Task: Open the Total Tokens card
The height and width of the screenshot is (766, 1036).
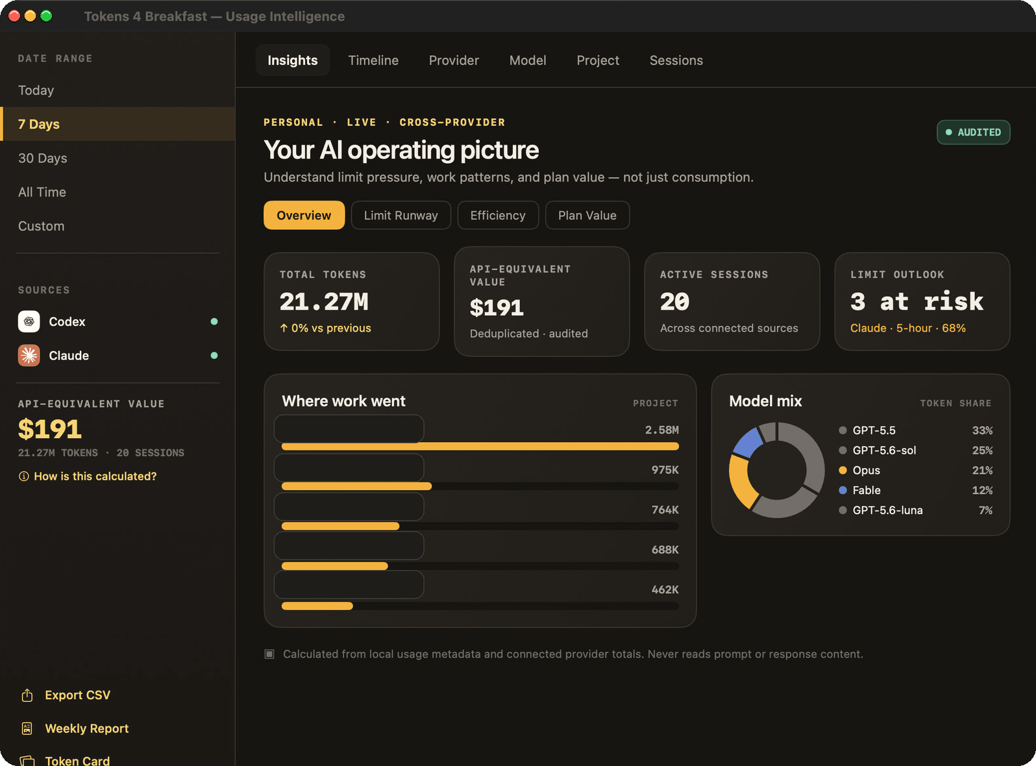Action: point(352,301)
